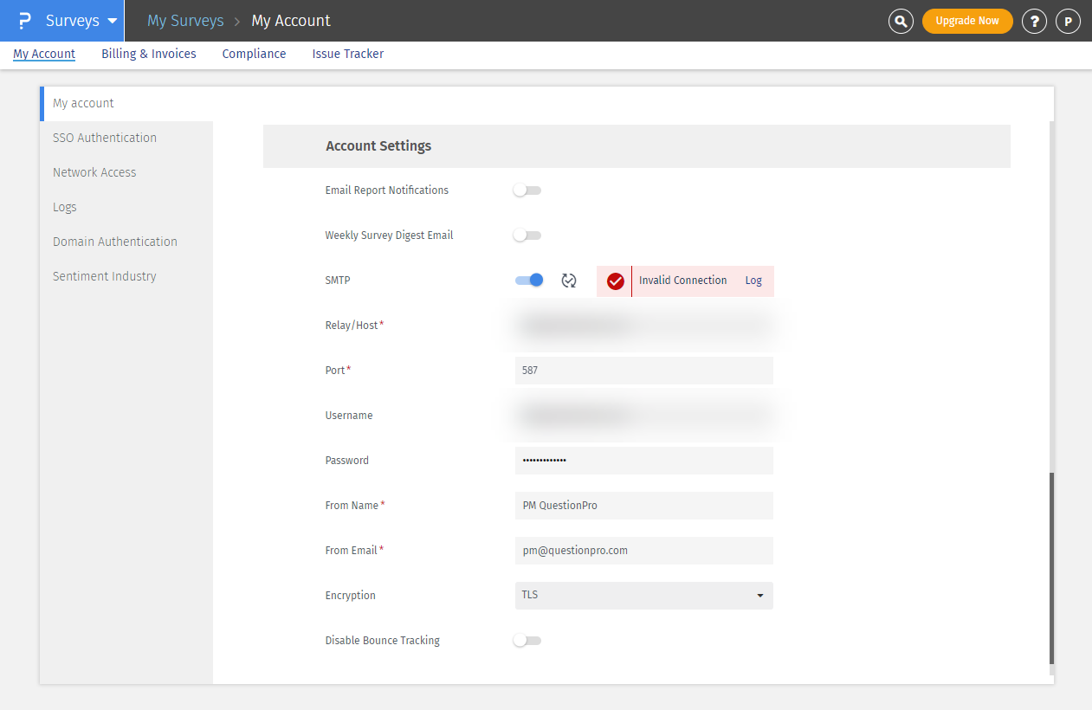This screenshot has height=710, width=1092.
Task: Enable Weekly Survey Digest Email toggle
Action: point(527,236)
